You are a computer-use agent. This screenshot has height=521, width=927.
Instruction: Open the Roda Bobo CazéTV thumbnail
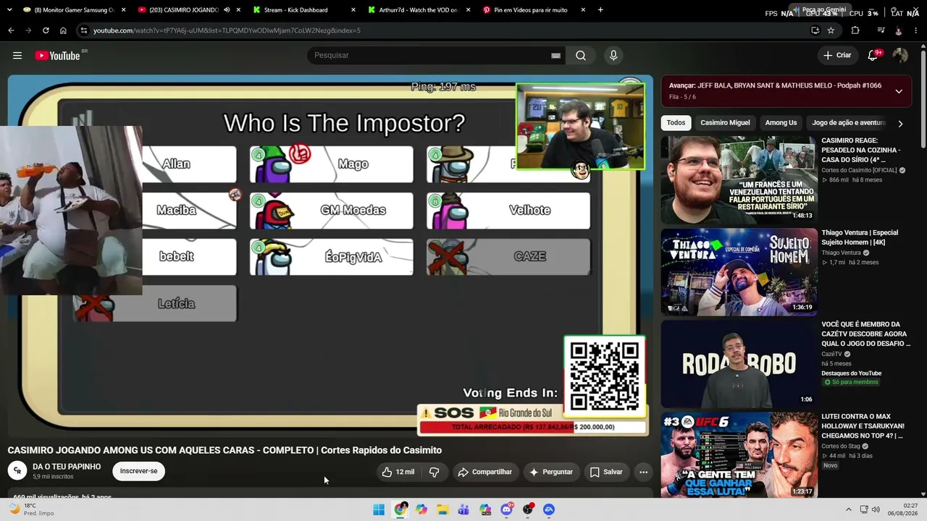pos(739,363)
